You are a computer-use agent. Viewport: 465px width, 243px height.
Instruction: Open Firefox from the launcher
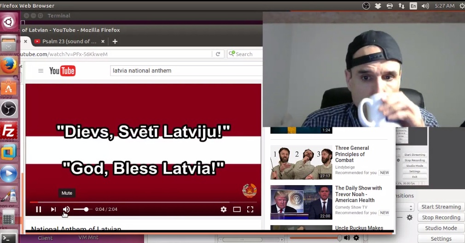(x=8, y=65)
